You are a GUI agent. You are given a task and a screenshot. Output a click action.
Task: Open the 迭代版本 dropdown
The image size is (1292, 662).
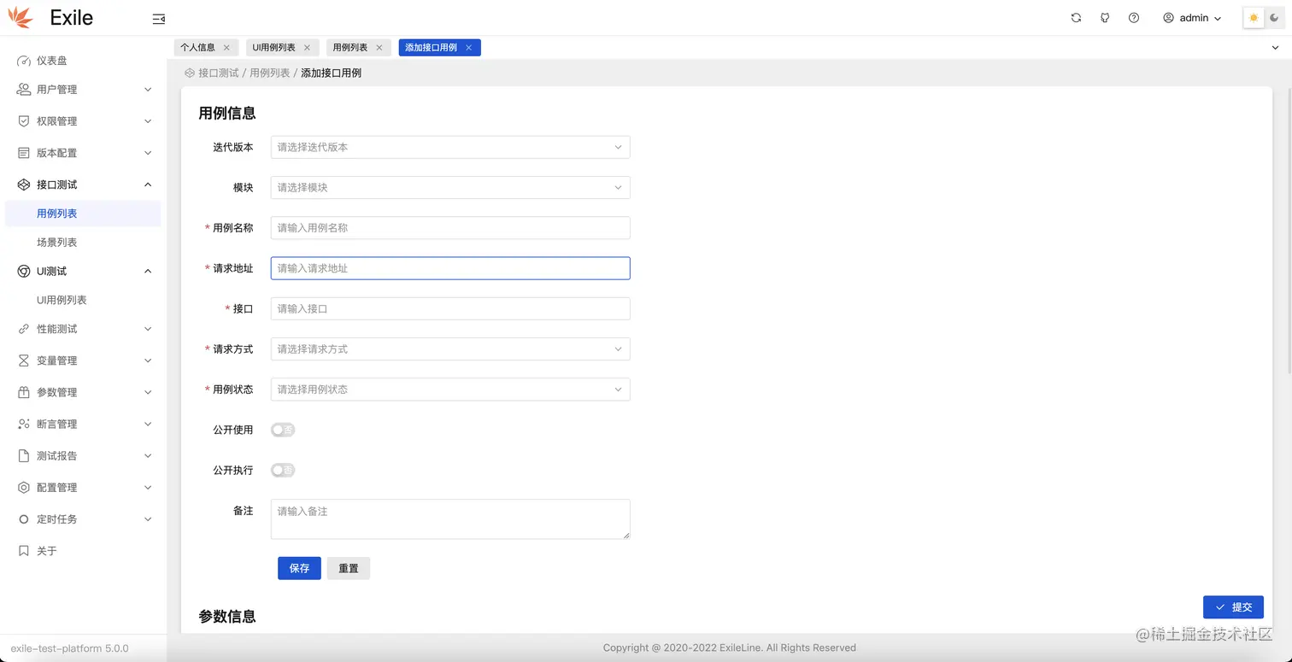click(x=450, y=147)
